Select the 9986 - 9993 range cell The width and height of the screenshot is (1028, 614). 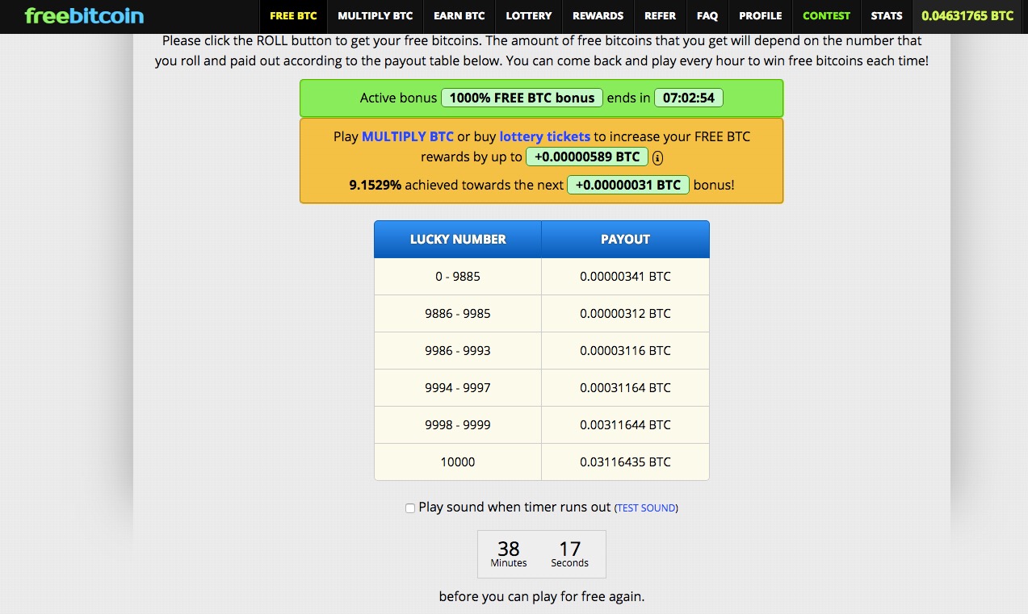pyautogui.click(x=458, y=351)
